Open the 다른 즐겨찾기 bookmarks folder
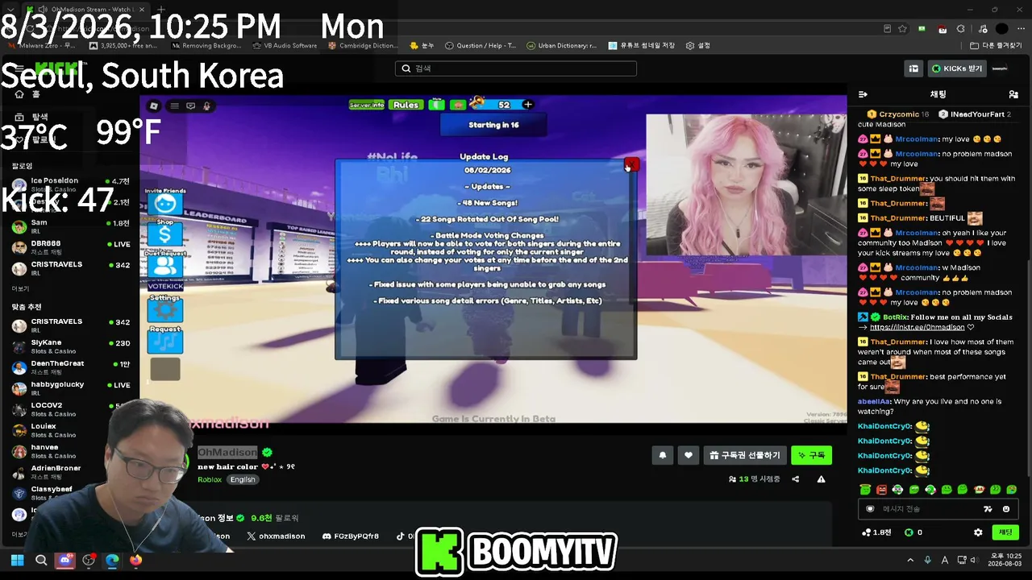Viewport: 1032px width, 580px height. (x=997, y=46)
